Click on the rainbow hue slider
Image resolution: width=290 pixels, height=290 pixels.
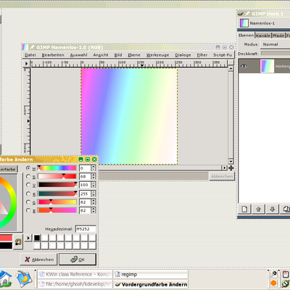click(57, 168)
